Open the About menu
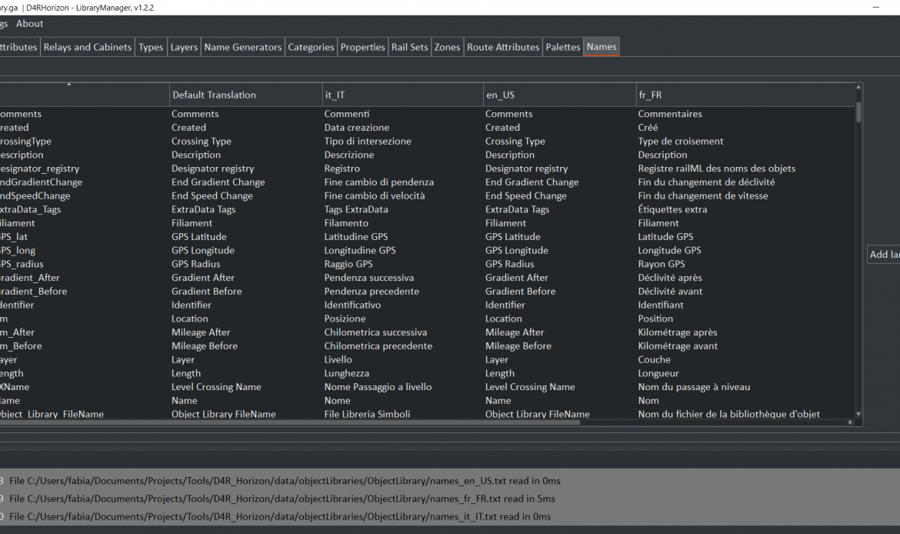 (30, 24)
